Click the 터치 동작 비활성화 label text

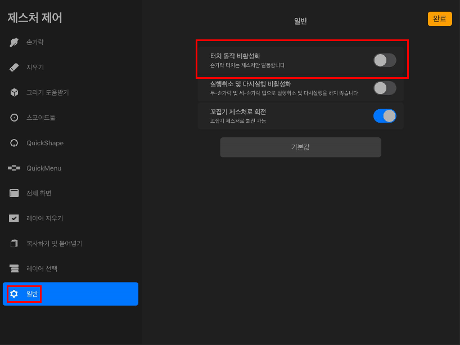235,56
